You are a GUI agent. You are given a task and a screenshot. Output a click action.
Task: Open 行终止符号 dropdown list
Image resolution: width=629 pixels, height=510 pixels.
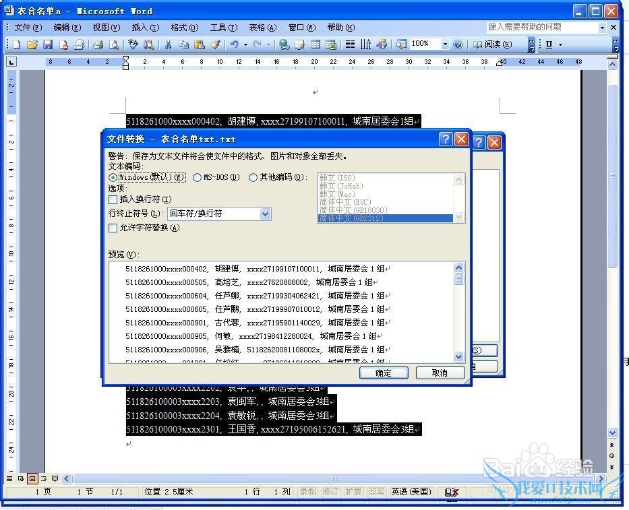(265, 214)
